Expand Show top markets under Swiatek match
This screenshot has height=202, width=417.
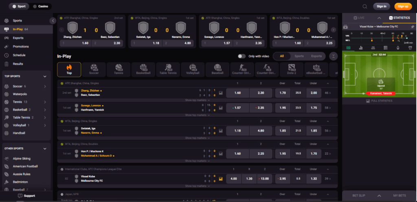tap(198, 139)
